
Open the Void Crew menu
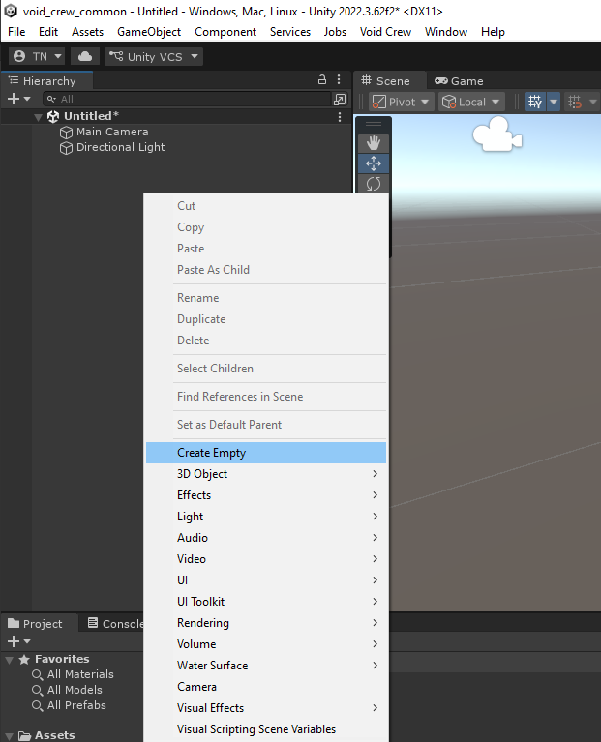385,32
